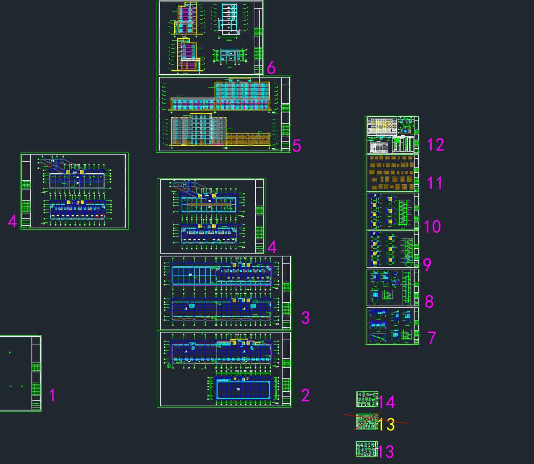Screen dimensions: 534x464
Task: Select the building elevation sheet labeled 5
Action: [x=224, y=114]
